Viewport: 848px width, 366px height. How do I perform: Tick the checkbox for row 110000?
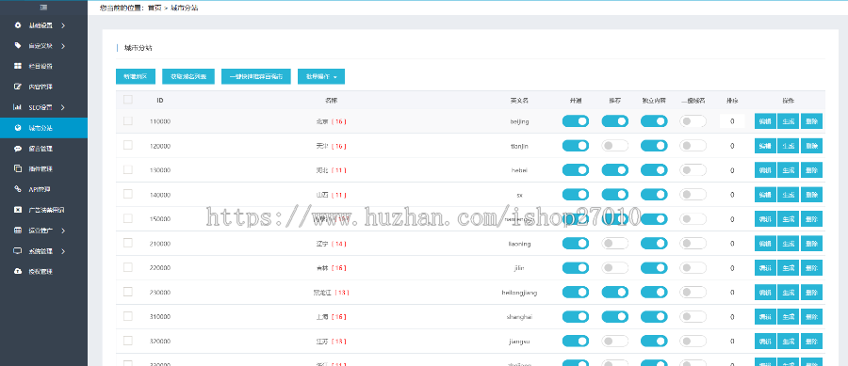tap(127, 121)
